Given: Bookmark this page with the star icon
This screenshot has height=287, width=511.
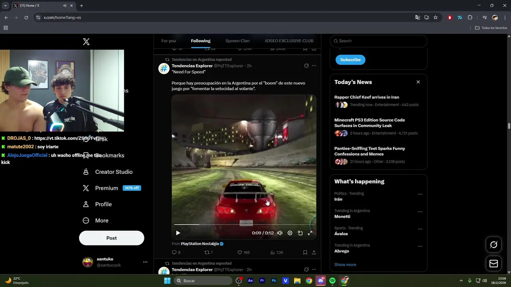Looking at the screenshot, I should [436, 18].
